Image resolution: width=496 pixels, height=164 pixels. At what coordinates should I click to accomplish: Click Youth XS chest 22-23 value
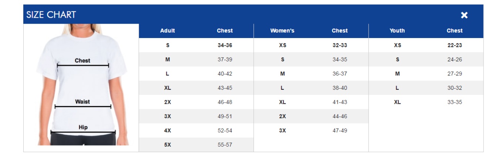pyautogui.click(x=455, y=45)
